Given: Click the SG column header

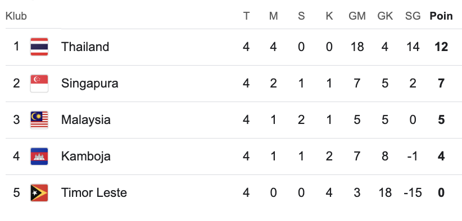Looking at the screenshot, I should click(x=413, y=16).
